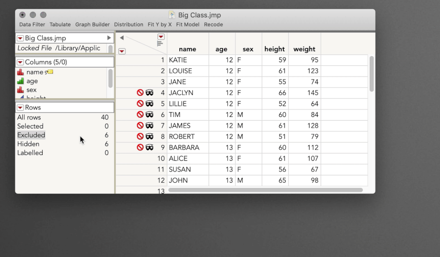The image size is (440, 257).
Task: Open Fit Y by X
Action: (x=160, y=24)
